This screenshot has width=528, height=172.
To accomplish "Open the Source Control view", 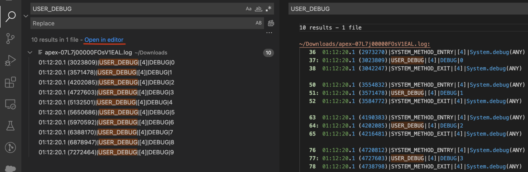I will tap(11, 39).
